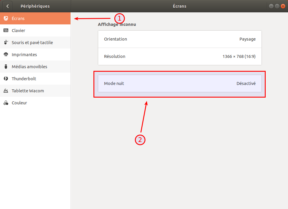Click the Paysage orientation value
Screen dimensions: 288x209
click(247, 39)
